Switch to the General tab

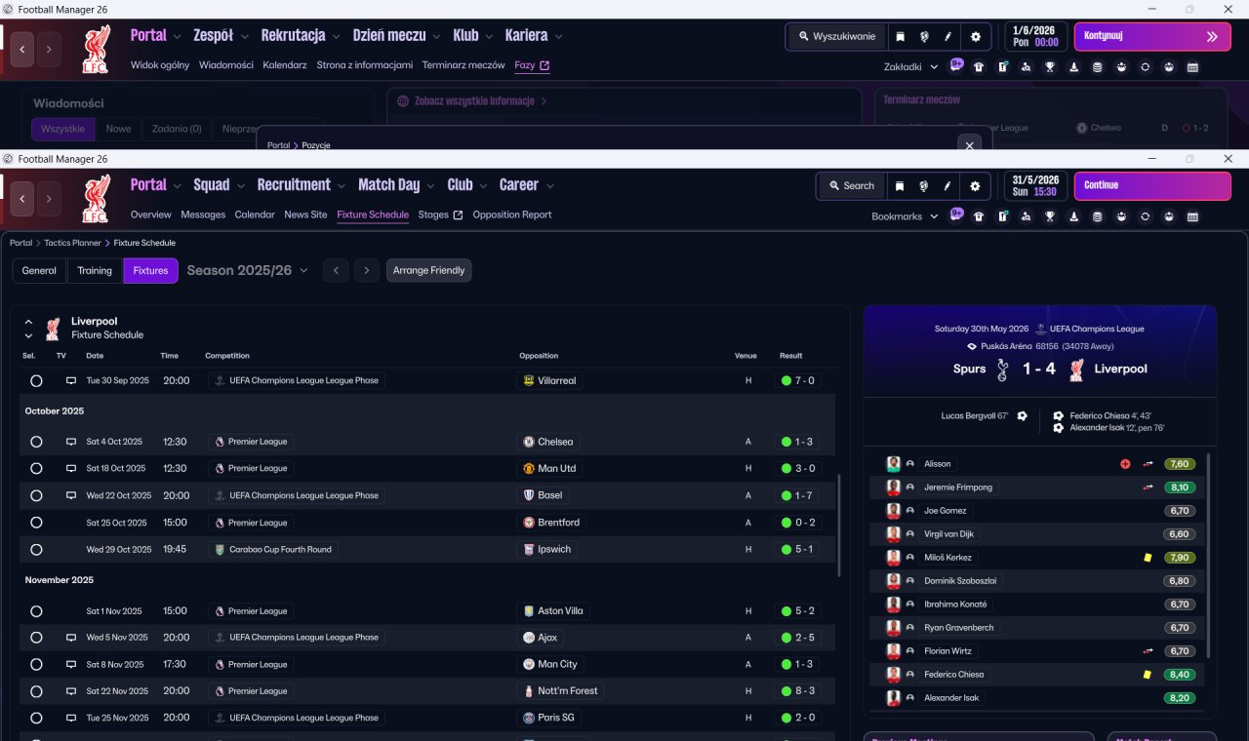[39, 271]
